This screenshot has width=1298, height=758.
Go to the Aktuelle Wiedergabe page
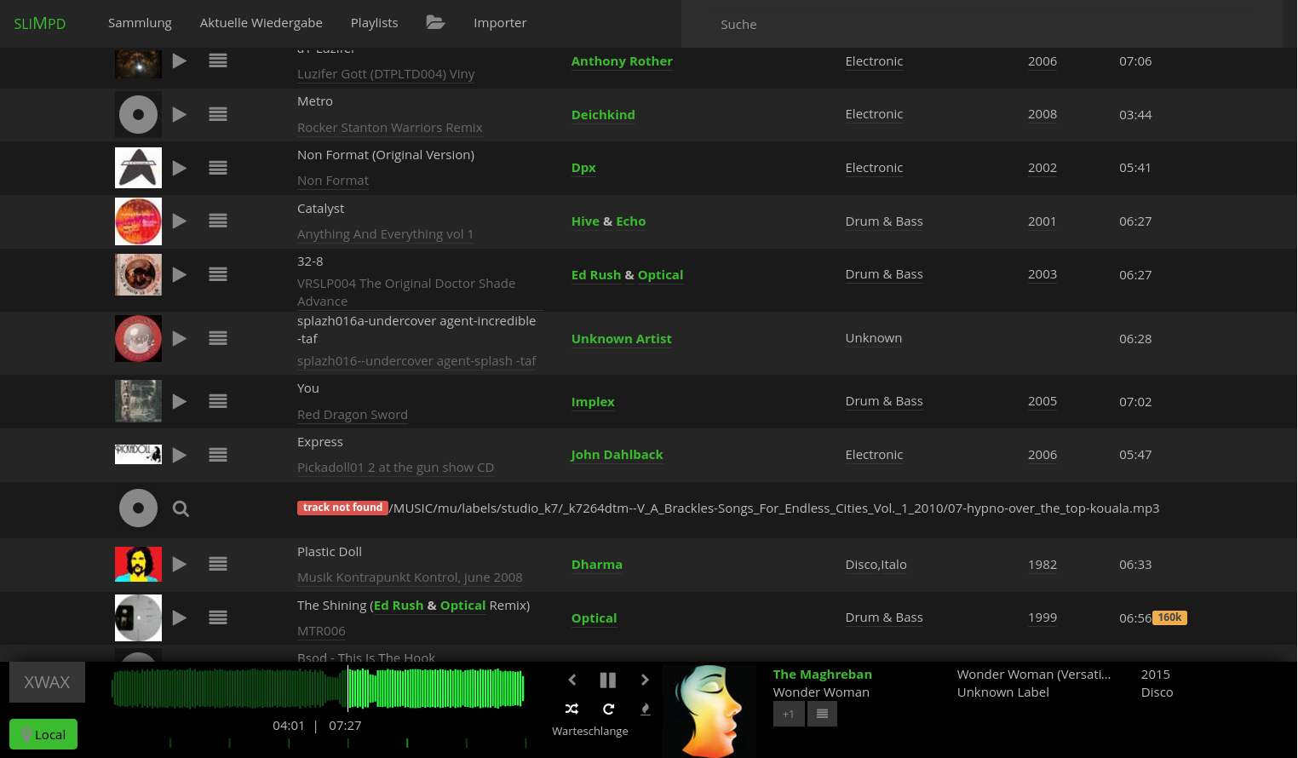point(261,23)
